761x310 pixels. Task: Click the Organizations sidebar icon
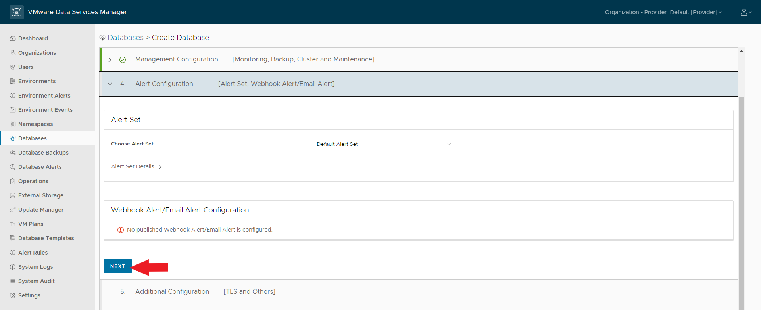13,53
